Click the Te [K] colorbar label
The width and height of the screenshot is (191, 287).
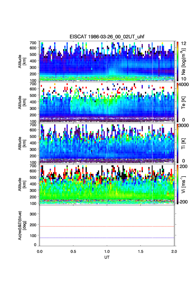click(x=184, y=102)
